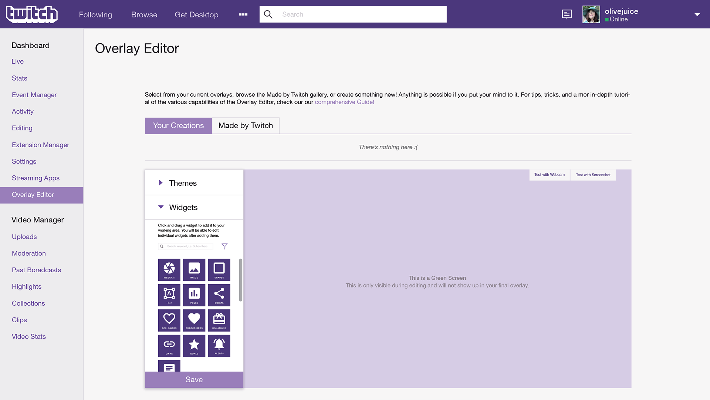This screenshot has height=400, width=710.
Task: Open Video Stats in sidebar
Action: coord(29,337)
